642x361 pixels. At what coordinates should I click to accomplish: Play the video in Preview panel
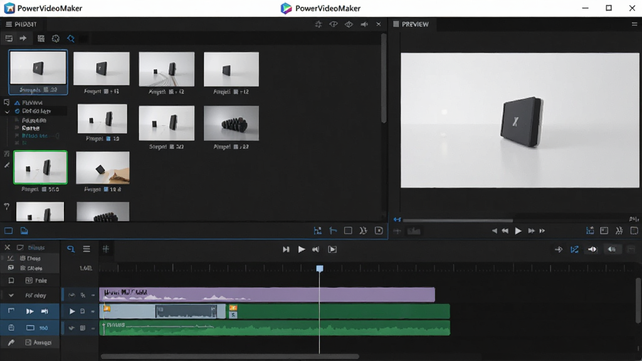pos(518,231)
